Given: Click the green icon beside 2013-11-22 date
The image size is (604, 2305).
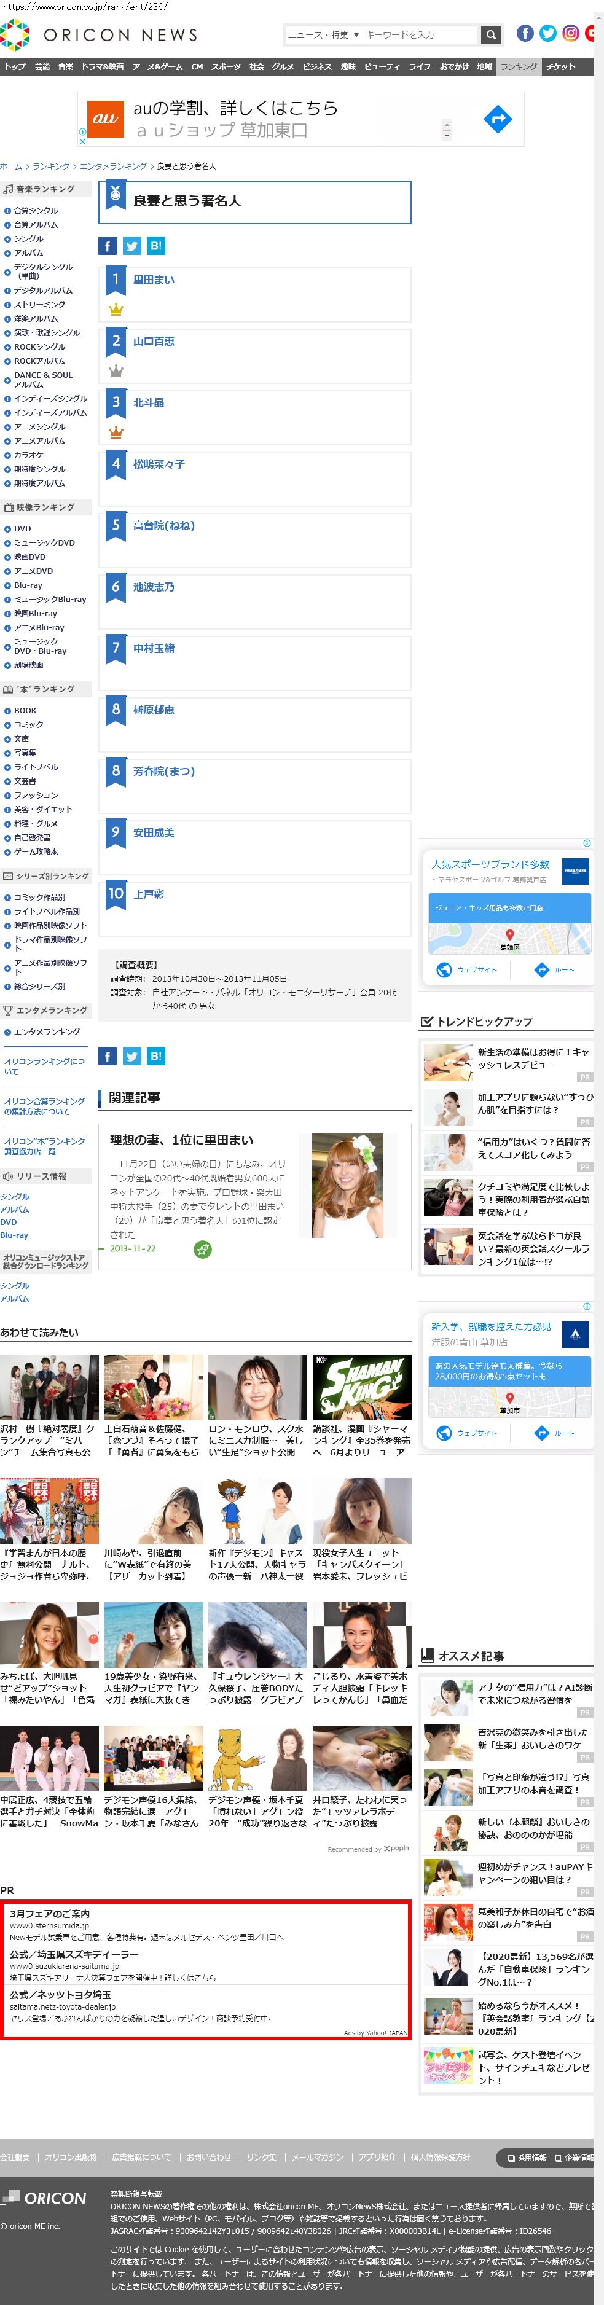Looking at the screenshot, I should [203, 1249].
